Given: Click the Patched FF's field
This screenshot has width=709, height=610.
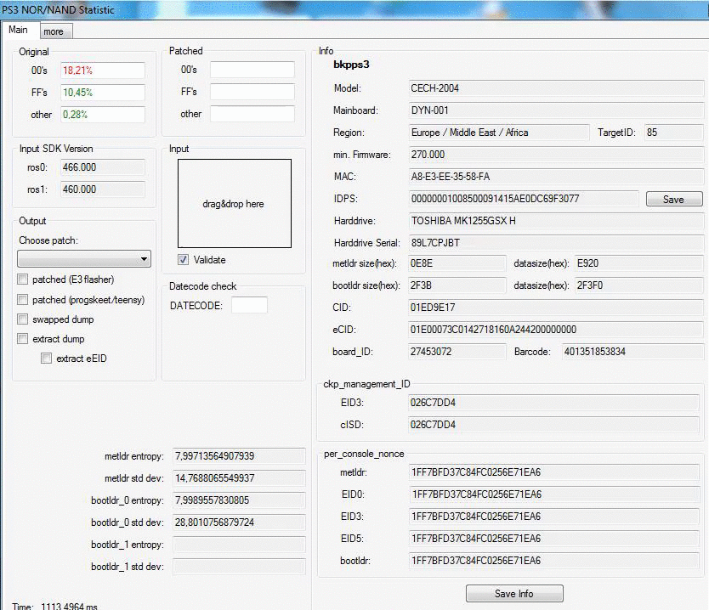Looking at the screenshot, I should pyautogui.click(x=252, y=92).
